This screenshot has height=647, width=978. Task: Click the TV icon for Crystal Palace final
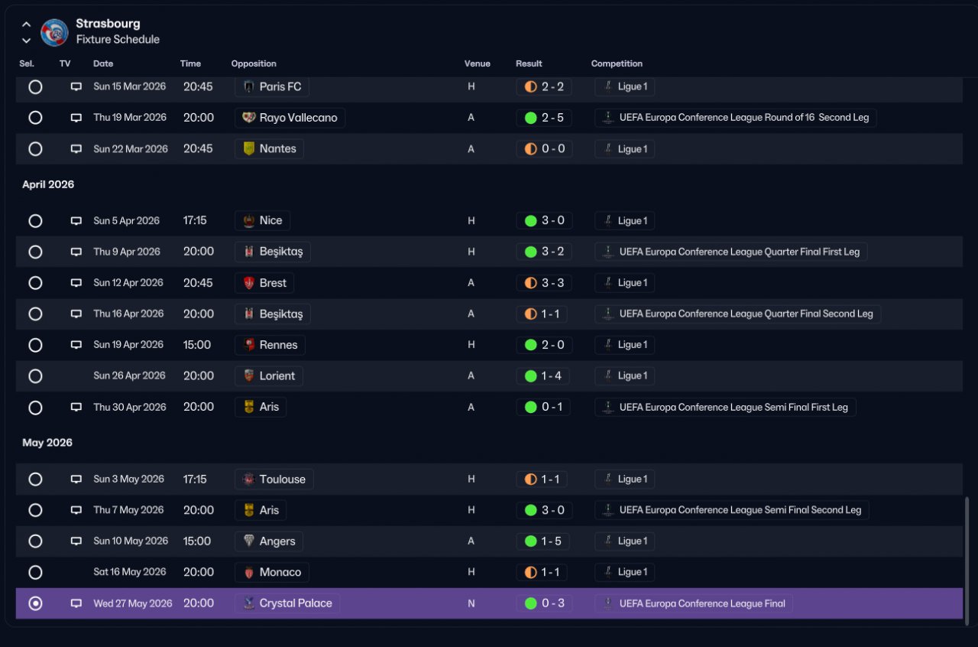pos(76,603)
